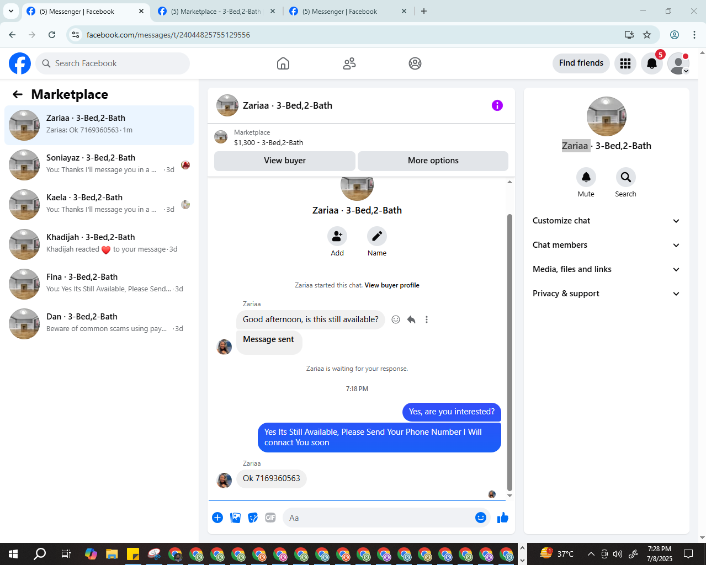Open the Groups icon in top navigation

(415, 63)
